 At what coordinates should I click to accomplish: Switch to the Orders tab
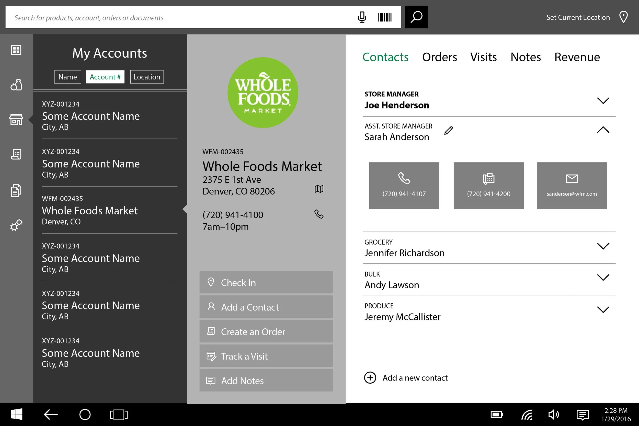[x=439, y=57]
